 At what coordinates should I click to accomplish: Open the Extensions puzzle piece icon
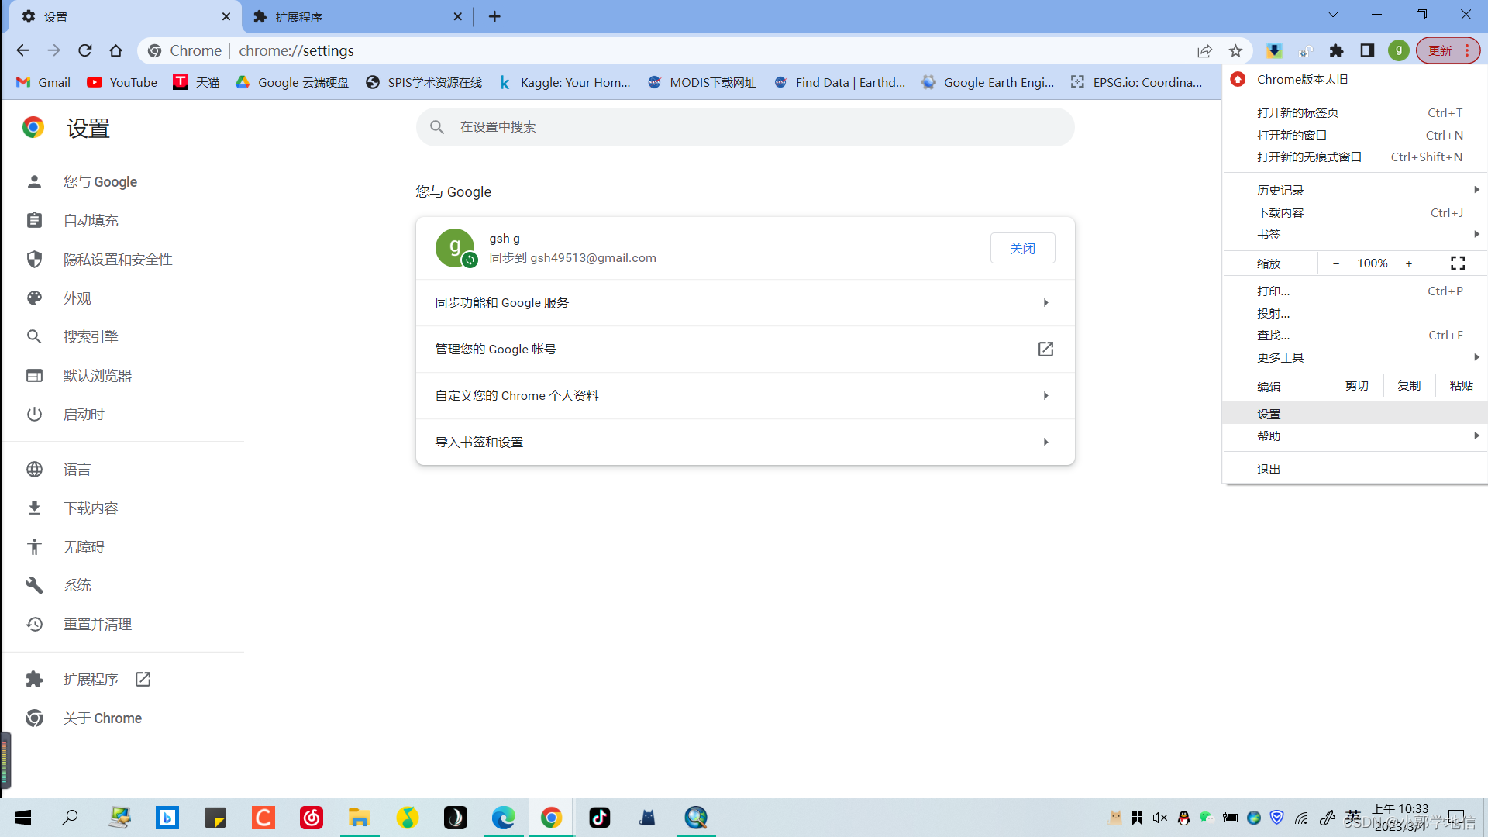coord(1336,50)
